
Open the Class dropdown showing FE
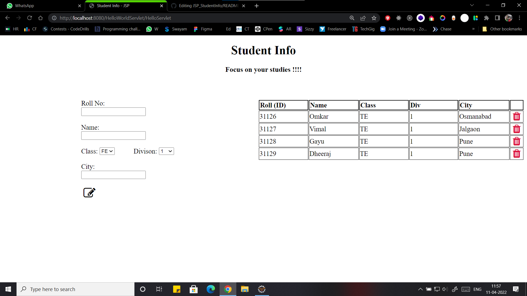click(107, 151)
